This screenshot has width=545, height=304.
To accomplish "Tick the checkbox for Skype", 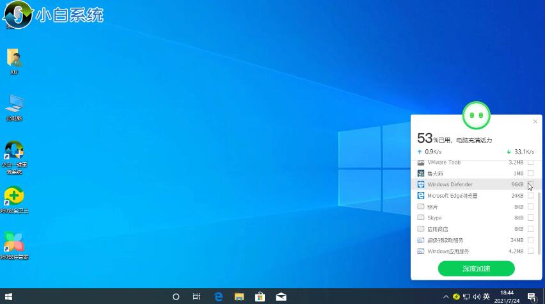I will tap(530, 218).
